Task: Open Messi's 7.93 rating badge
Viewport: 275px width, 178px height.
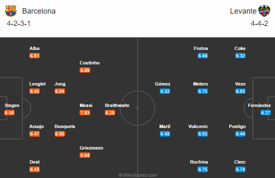Action: click(85, 113)
